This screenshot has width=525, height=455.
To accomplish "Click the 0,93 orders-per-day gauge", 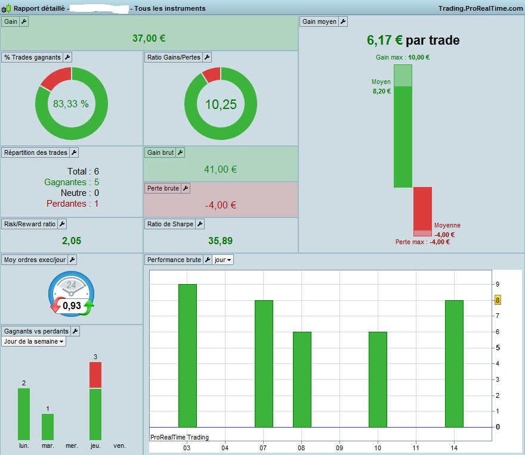I will click(72, 294).
